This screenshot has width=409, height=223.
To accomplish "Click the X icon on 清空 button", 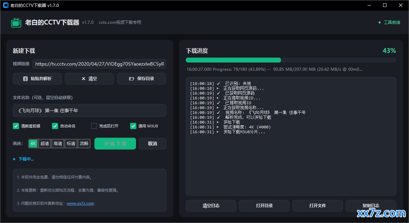I will coord(83,79).
